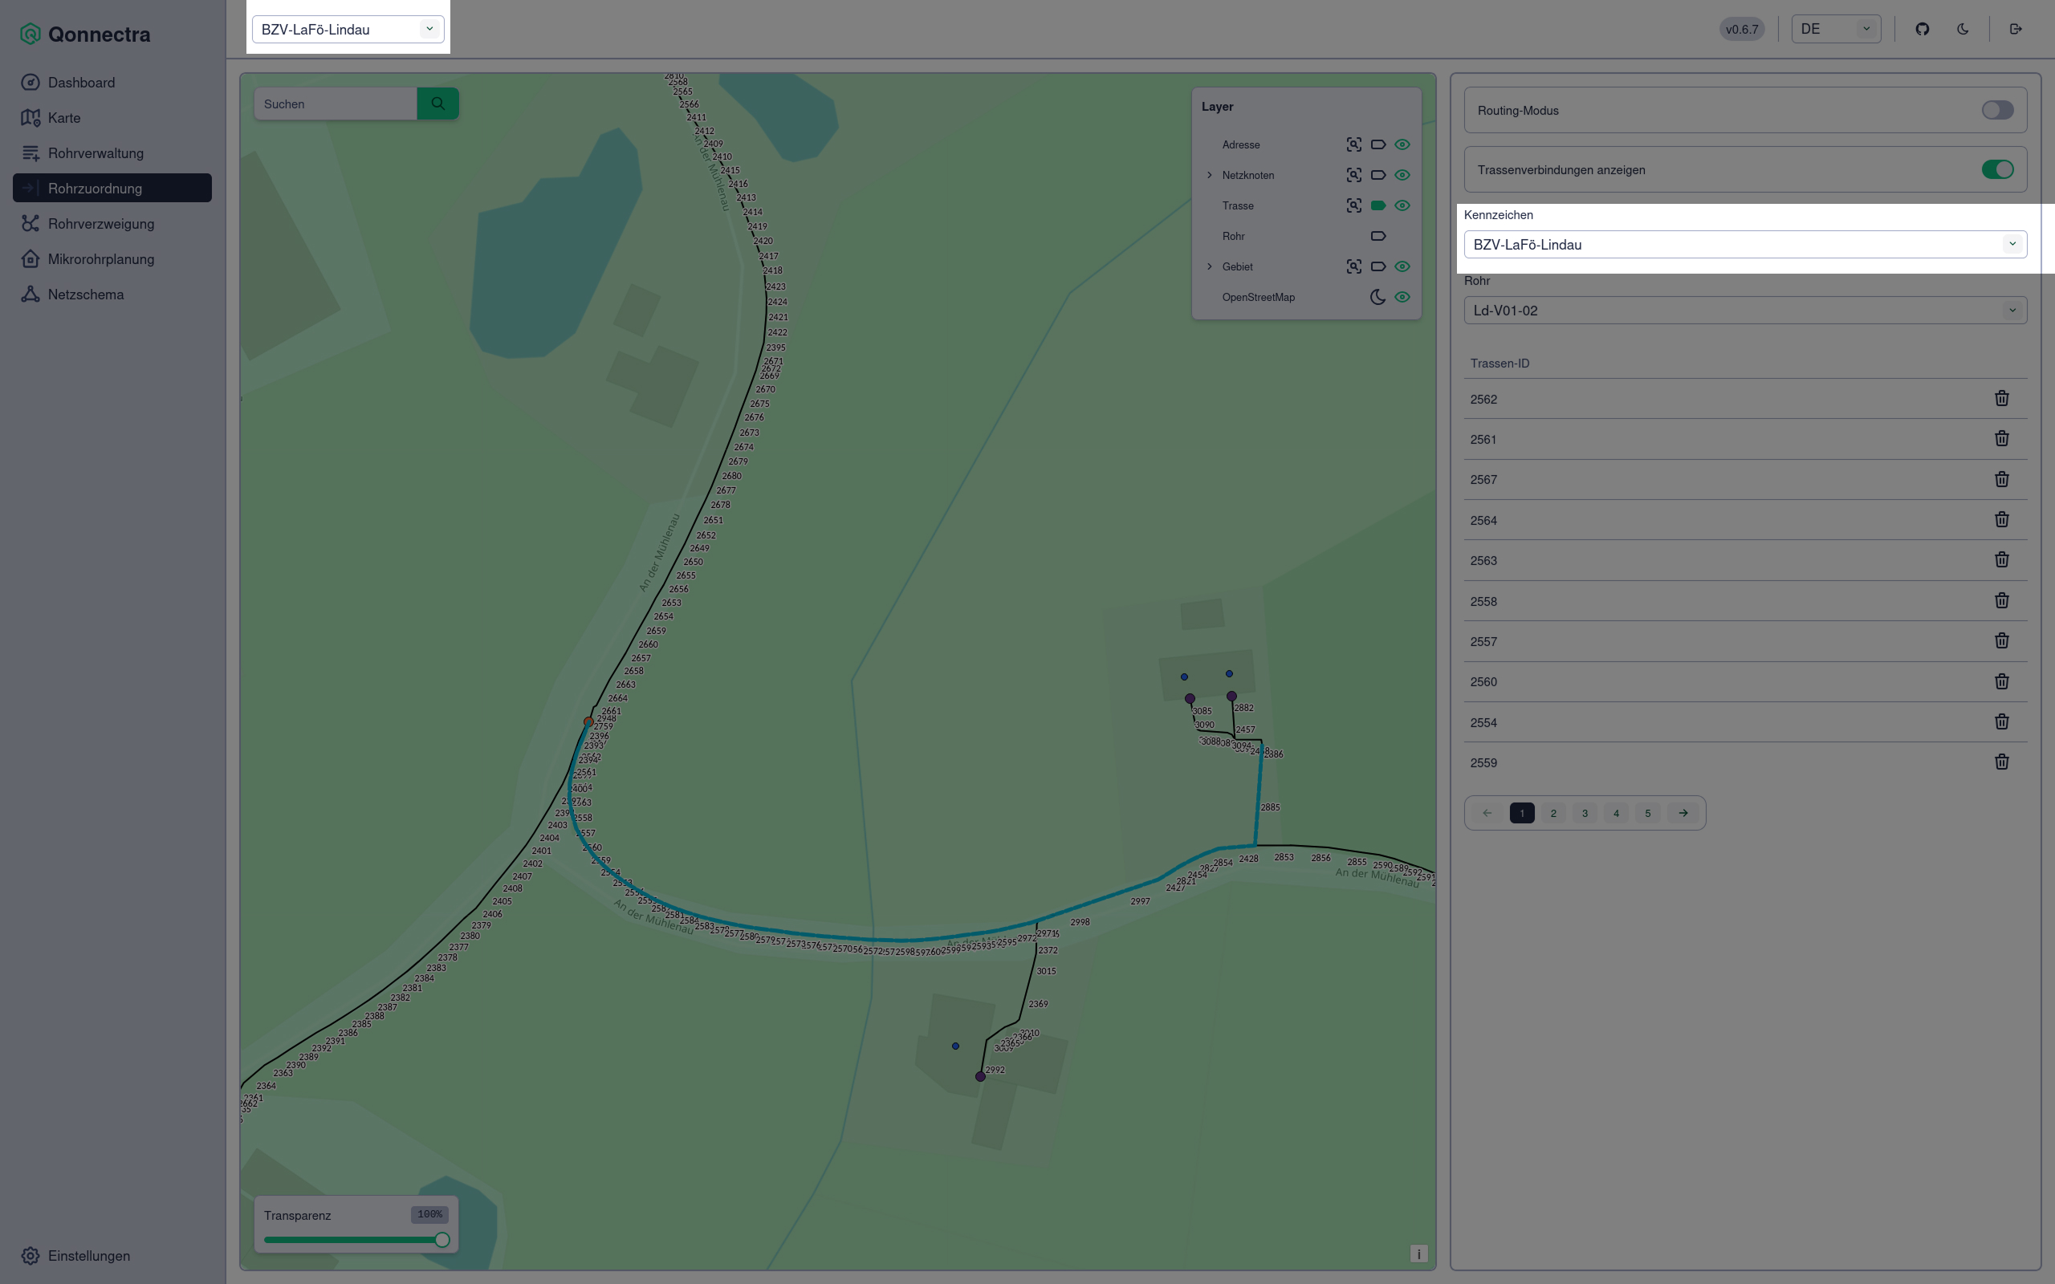
Task: Open the DE language dropdown
Action: coord(1835,29)
